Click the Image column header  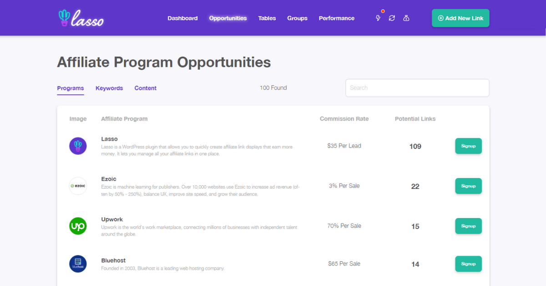pos(78,119)
